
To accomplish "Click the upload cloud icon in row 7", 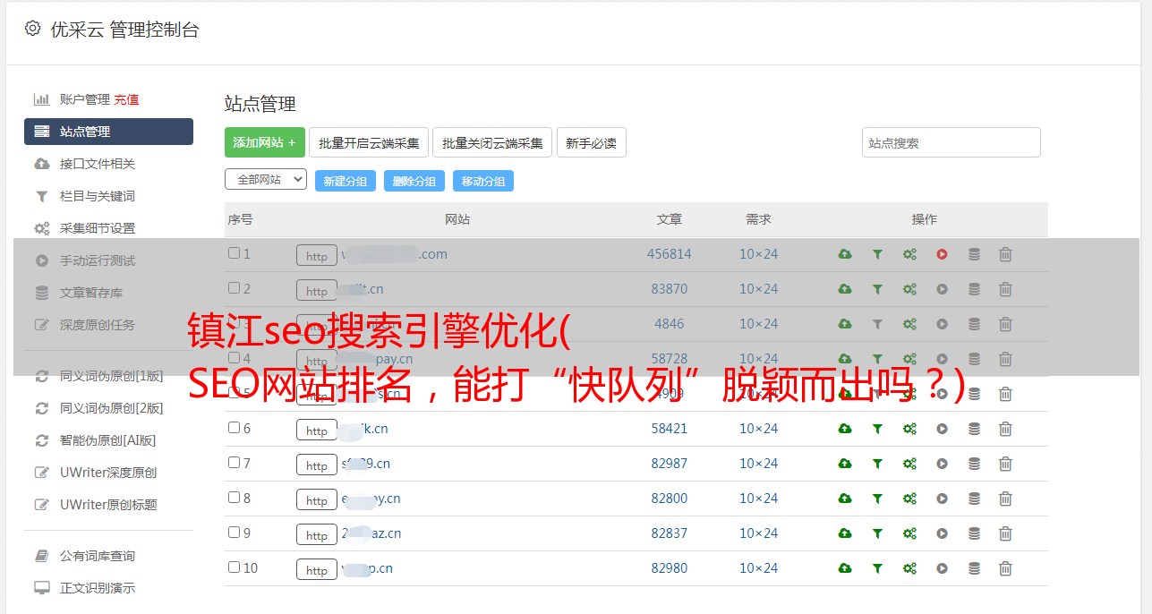I will coord(845,464).
